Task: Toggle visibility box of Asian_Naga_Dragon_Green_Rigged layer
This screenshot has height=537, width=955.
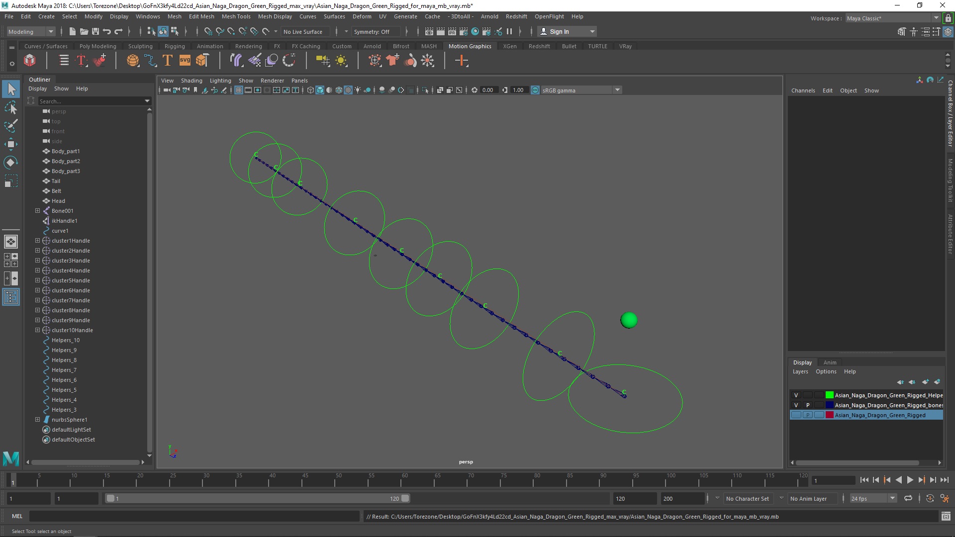Action: coord(796,415)
